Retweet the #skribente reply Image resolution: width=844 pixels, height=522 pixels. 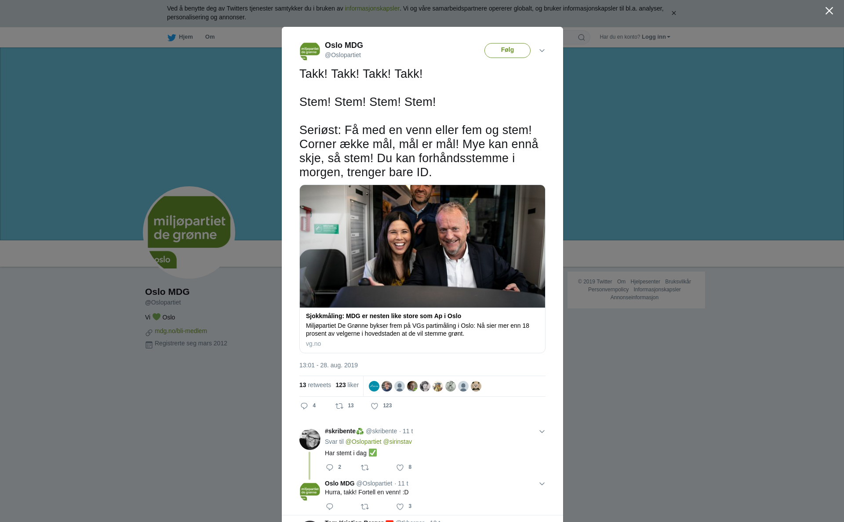tap(365, 468)
